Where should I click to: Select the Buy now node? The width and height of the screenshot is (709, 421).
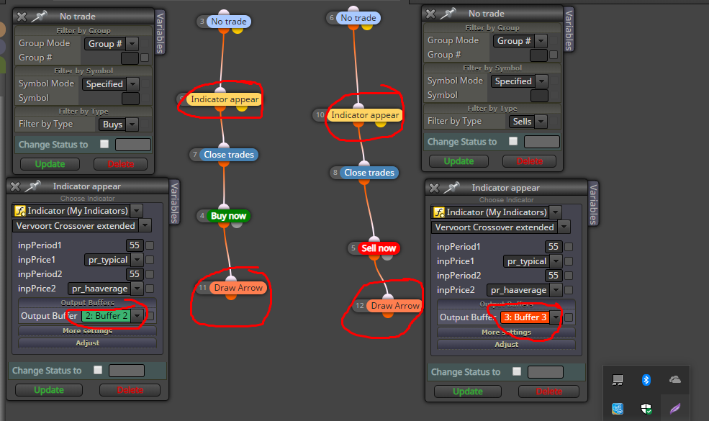(228, 216)
